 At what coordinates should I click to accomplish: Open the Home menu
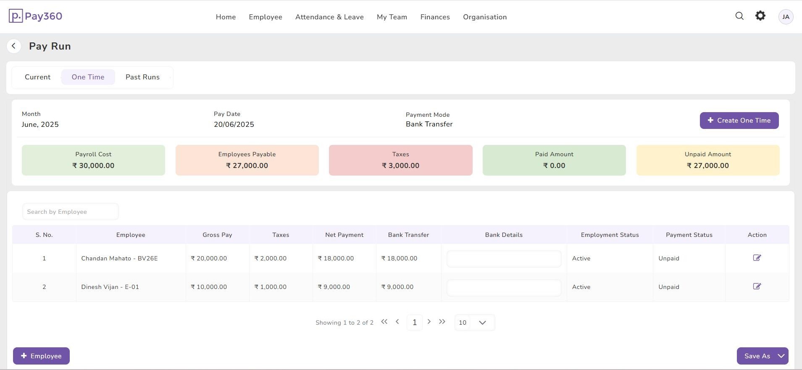tap(226, 17)
